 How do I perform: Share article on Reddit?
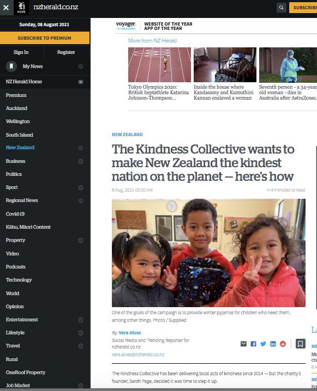pyautogui.click(x=283, y=344)
